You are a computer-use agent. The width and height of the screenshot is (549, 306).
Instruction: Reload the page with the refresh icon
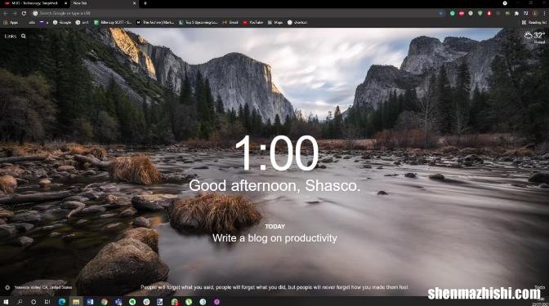click(x=24, y=13)
